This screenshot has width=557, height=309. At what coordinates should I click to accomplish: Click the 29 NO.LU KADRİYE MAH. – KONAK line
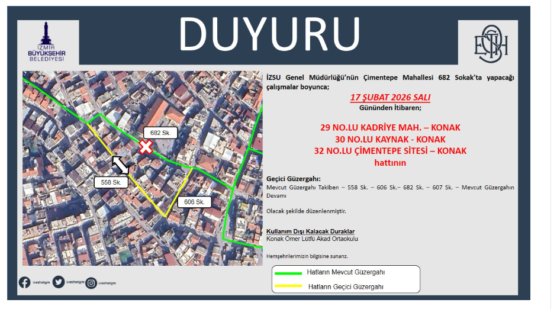[390, 127]
